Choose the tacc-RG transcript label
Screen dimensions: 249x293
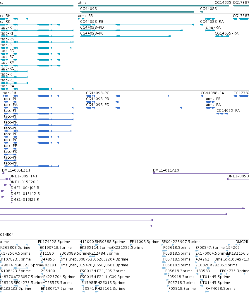coord(8,68)
